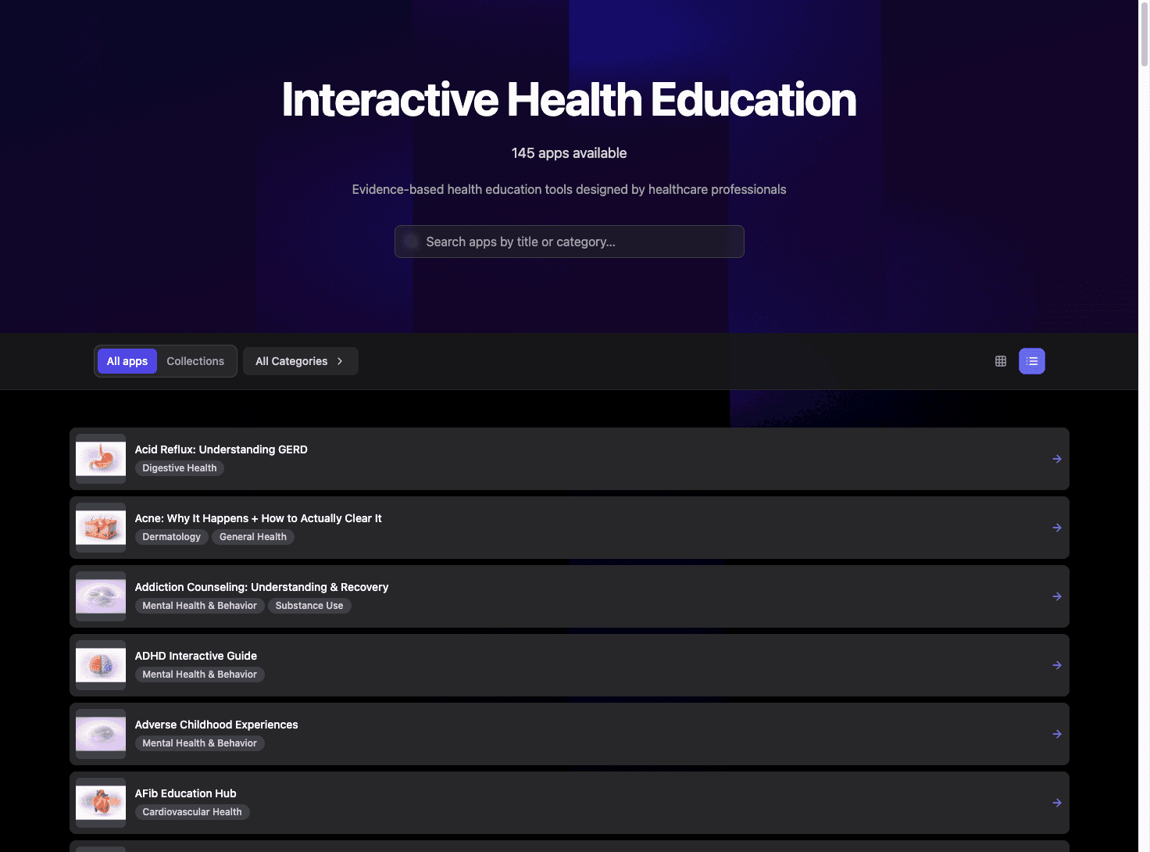Switch to the Collections tab
This screenshot has width=1150, height=852.
[195, 361]
